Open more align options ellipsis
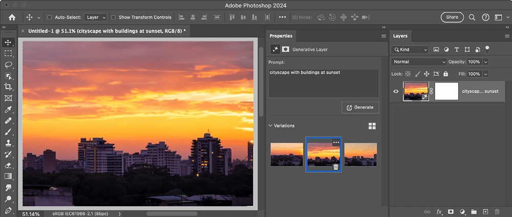The image size is (512, 217). coord(283,17)
